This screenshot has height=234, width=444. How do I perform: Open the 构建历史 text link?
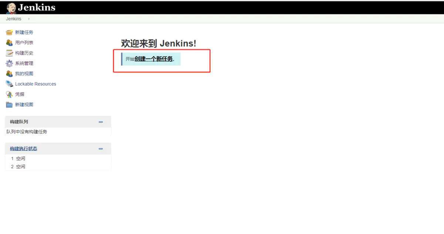point(24,53)
